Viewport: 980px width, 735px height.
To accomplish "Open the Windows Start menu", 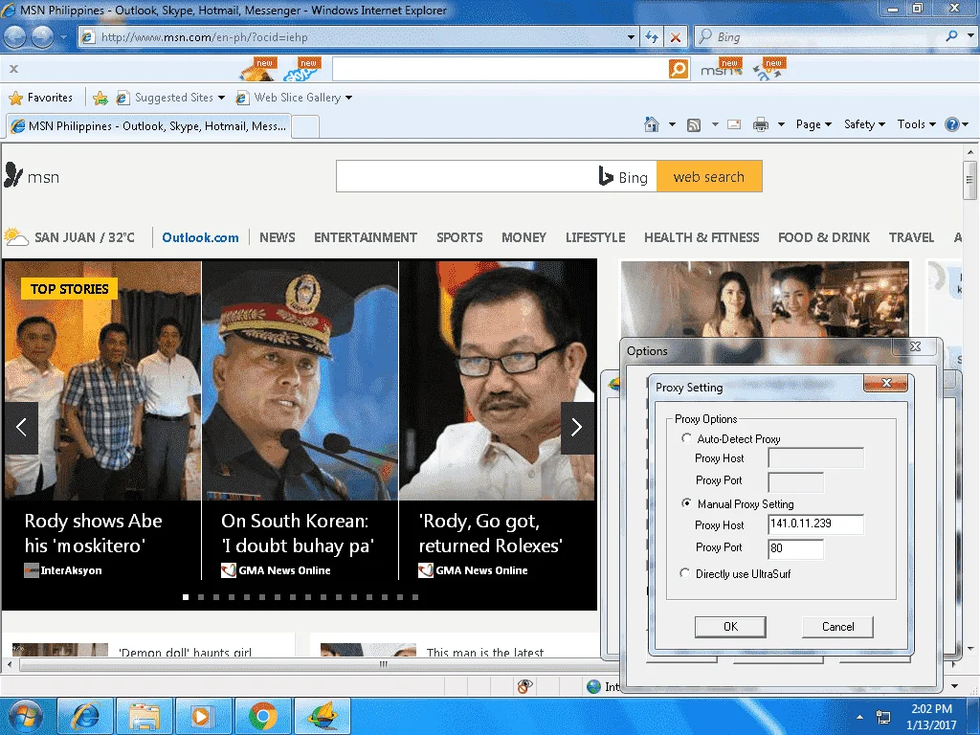I will pyautogui.click(x=25, y=716).
